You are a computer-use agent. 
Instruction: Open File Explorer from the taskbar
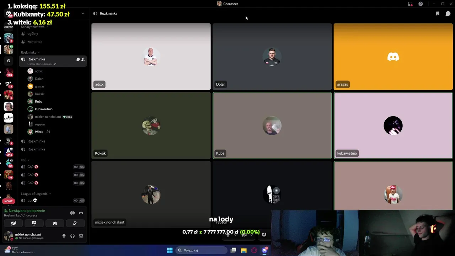pyautogui.click(x=243, y=250)
